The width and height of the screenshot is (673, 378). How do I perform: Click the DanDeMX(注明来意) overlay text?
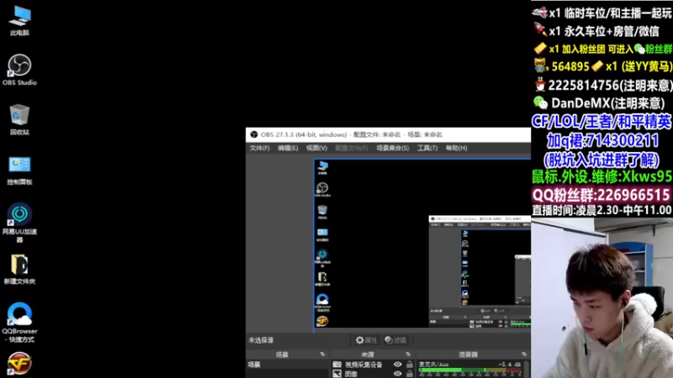(607, 103)
